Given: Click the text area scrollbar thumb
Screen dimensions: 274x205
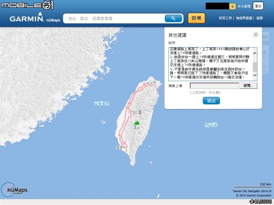Looking at the screenshot, I should click(x=255, y=67).
